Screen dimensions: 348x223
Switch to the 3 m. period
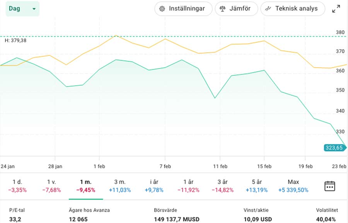click(120, 186)
